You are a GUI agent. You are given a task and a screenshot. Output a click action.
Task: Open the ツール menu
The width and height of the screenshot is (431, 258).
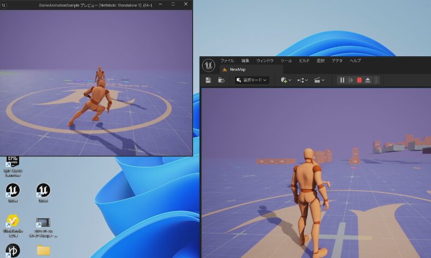coord(286,61)
